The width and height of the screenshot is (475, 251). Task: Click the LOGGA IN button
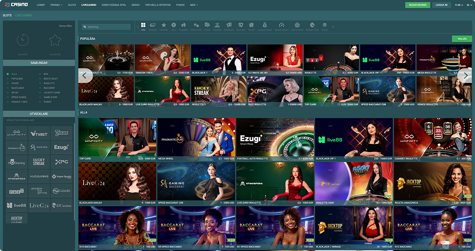pyautogui.click(x=442, y=5)
